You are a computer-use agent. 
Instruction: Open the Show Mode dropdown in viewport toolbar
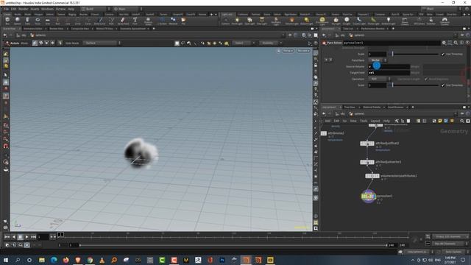click(102, 43)
